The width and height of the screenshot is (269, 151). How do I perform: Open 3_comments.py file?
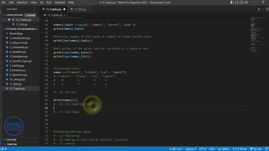click(x=19, y=47)
